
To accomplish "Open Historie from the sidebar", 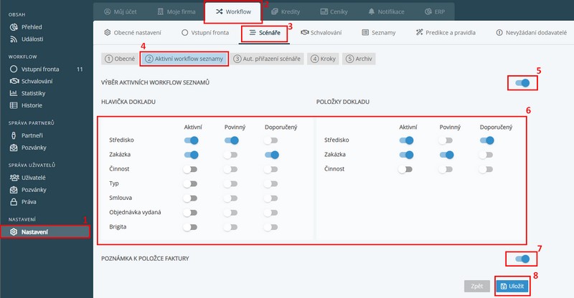I will pos(33,105).
